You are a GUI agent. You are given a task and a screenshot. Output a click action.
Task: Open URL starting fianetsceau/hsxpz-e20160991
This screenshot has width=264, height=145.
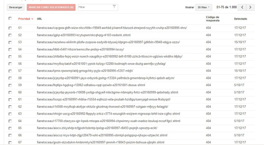tap(103, 99)
